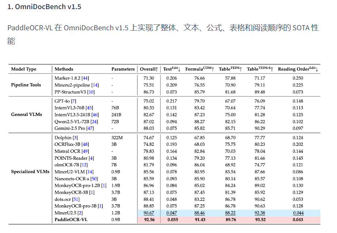337x233 pixels.
Task: Click PaddleOCR-VL TEDS-S value 93.52
Action: point(260,220)
